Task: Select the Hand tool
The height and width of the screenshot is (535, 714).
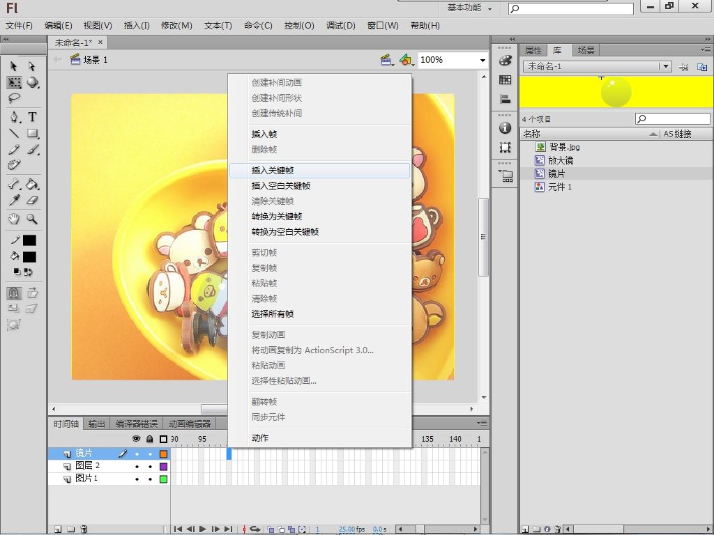Action: point(14,219)
